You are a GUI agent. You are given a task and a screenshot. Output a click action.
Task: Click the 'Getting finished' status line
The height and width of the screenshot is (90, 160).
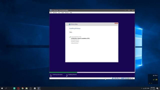click(x=75, y=43)
